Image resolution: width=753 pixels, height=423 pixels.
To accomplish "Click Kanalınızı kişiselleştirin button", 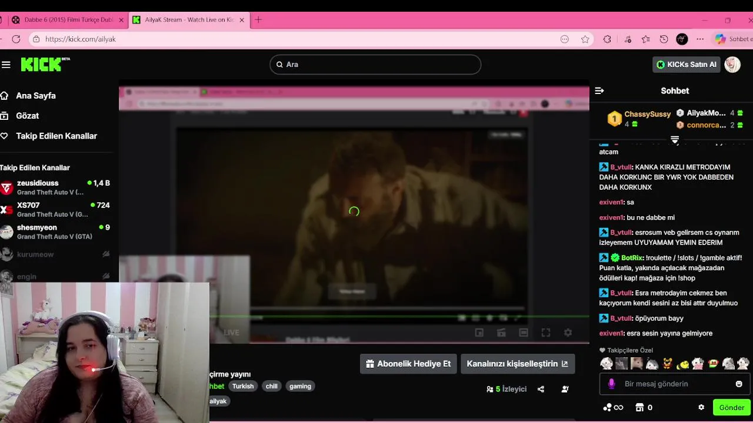I will [517, 364].
